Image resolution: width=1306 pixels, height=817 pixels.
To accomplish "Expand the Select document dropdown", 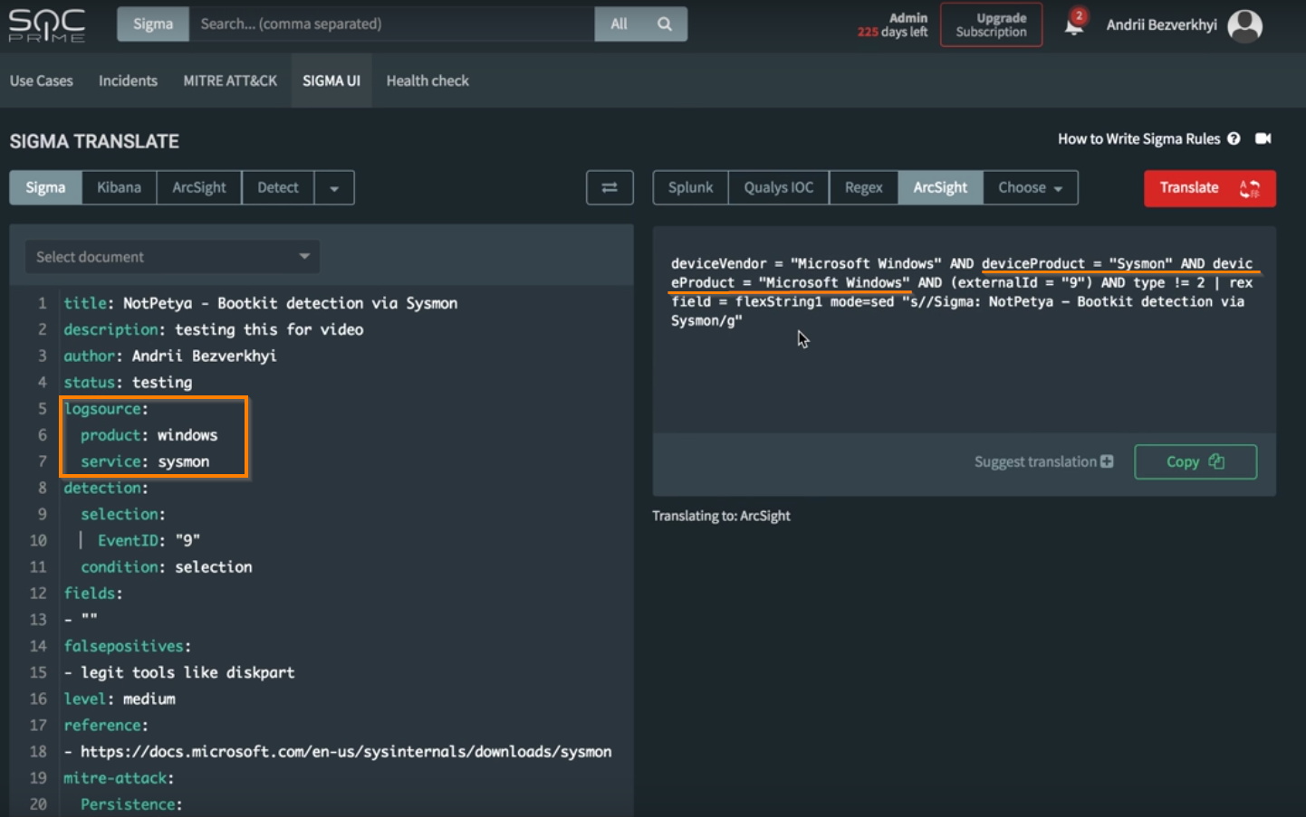I will 172,257.
